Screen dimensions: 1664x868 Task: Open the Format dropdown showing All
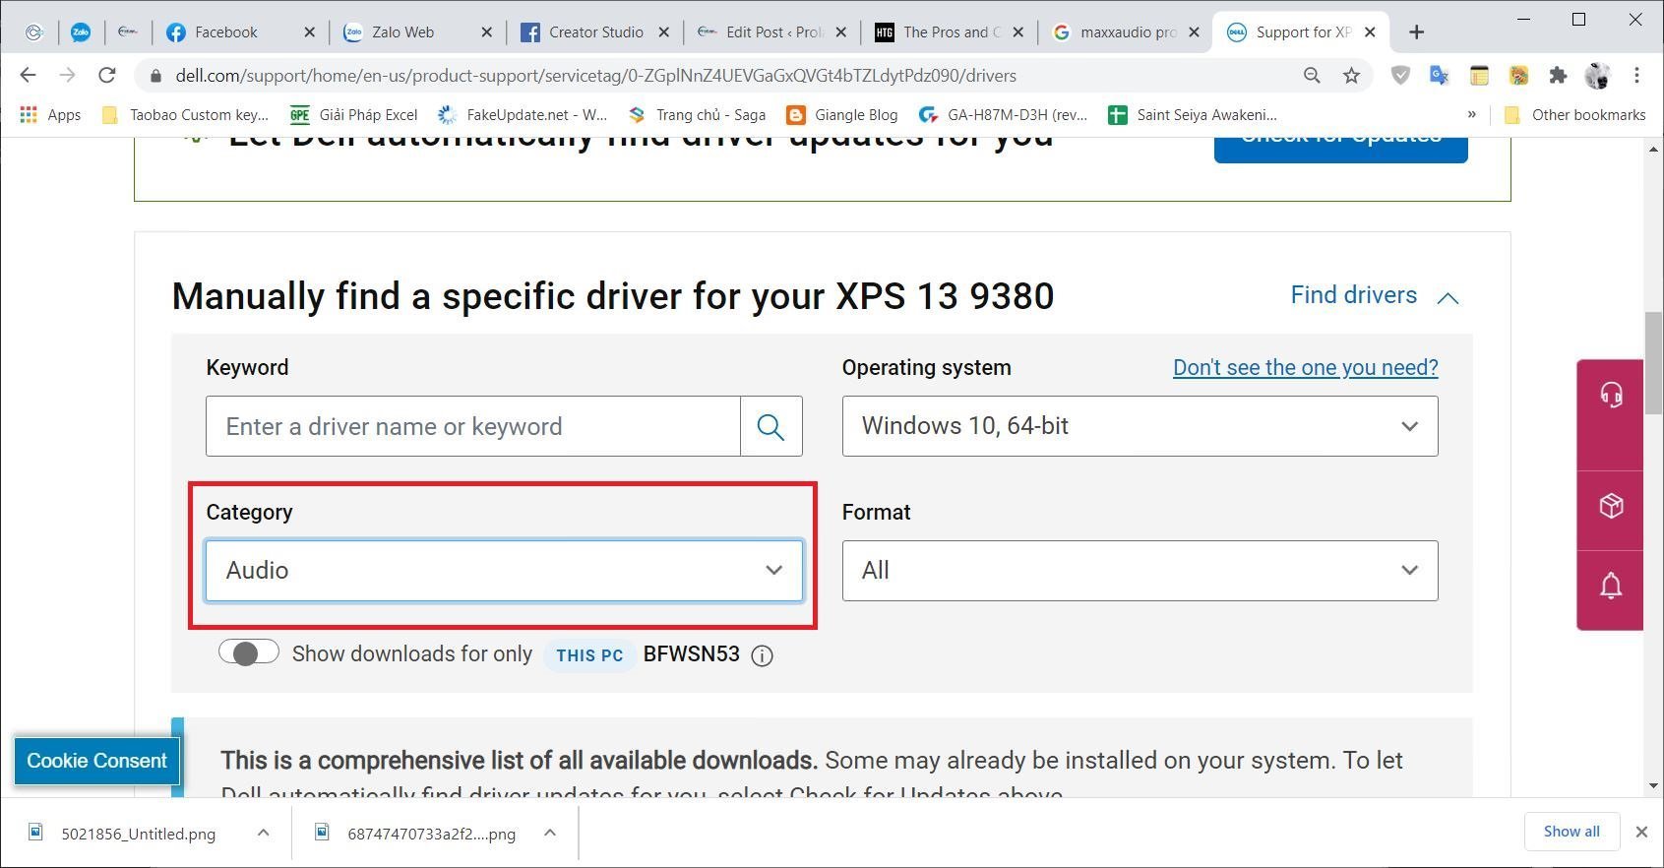pos(1140,571)
